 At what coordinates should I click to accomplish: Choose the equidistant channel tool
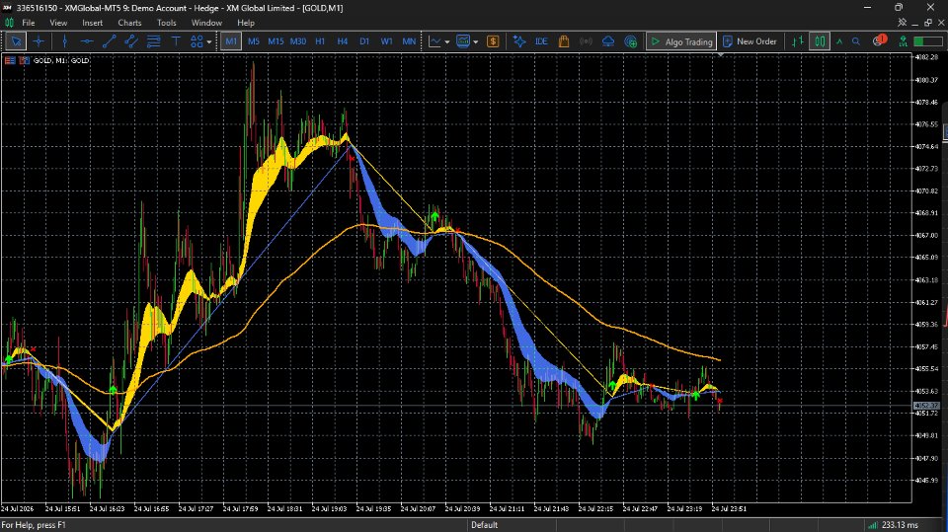[131, 41]
